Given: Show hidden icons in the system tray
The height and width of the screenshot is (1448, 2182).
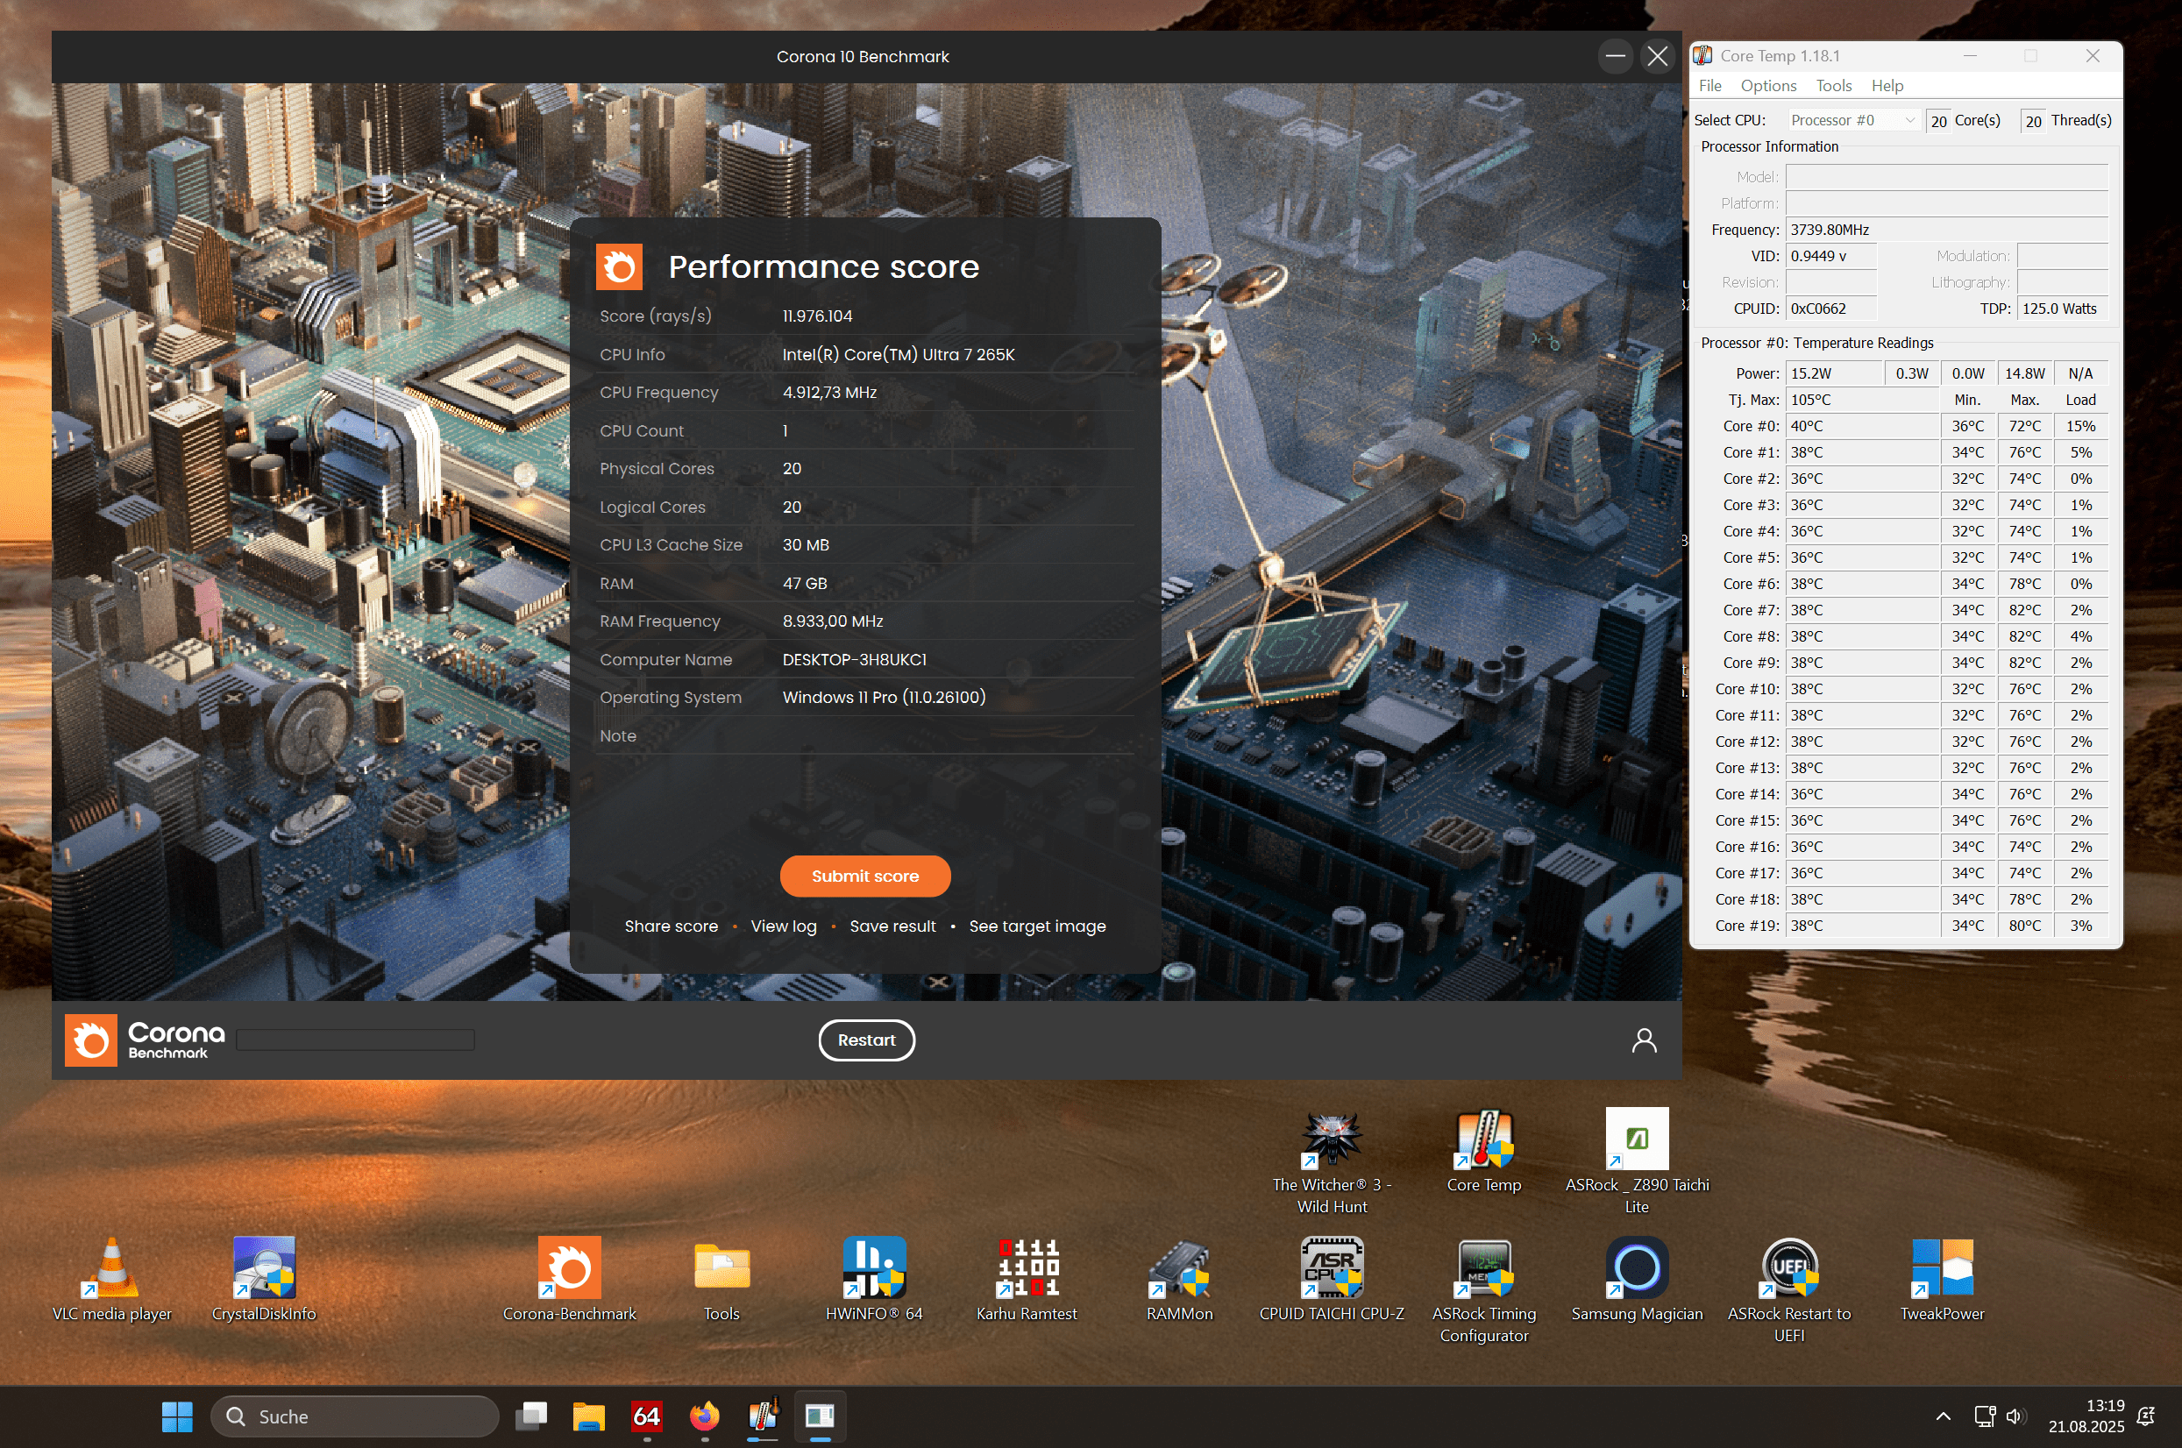Looking at the screenshot, I should pos(1943,1416).
